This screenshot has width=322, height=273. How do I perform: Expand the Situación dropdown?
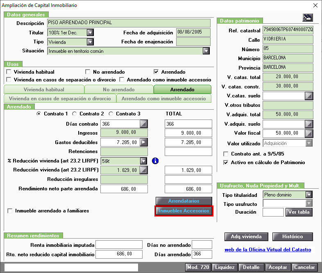pyautogui.click(x=206, y=51)
